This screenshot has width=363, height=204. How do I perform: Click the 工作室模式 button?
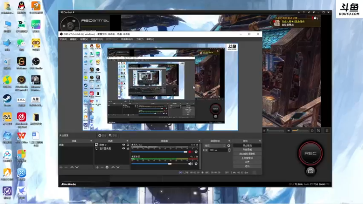[x=247, y=158]
